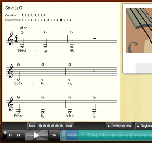The height and width of the screenshot is (143, 152).
Task: Click the treble clef of the first staff
Action: (11, 39)
